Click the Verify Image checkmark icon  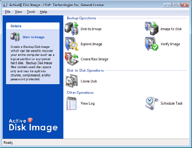(152, 44)
